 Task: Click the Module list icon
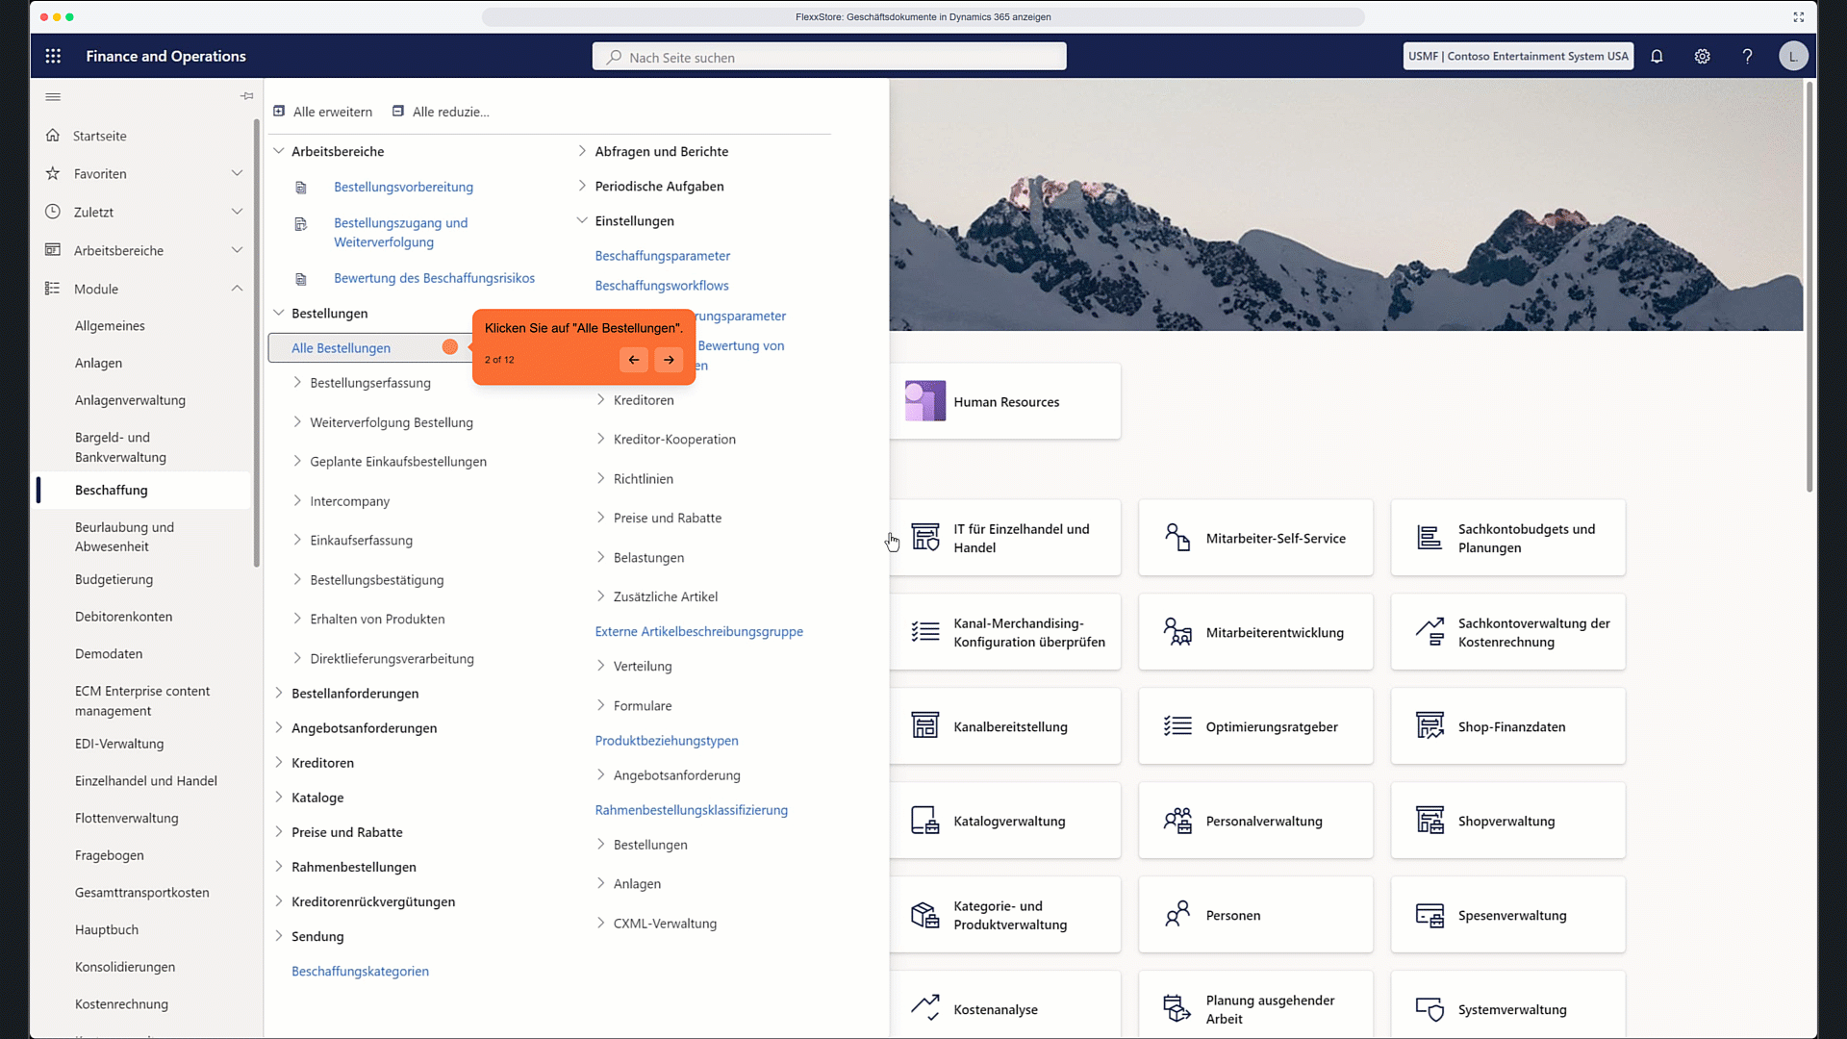53,289
